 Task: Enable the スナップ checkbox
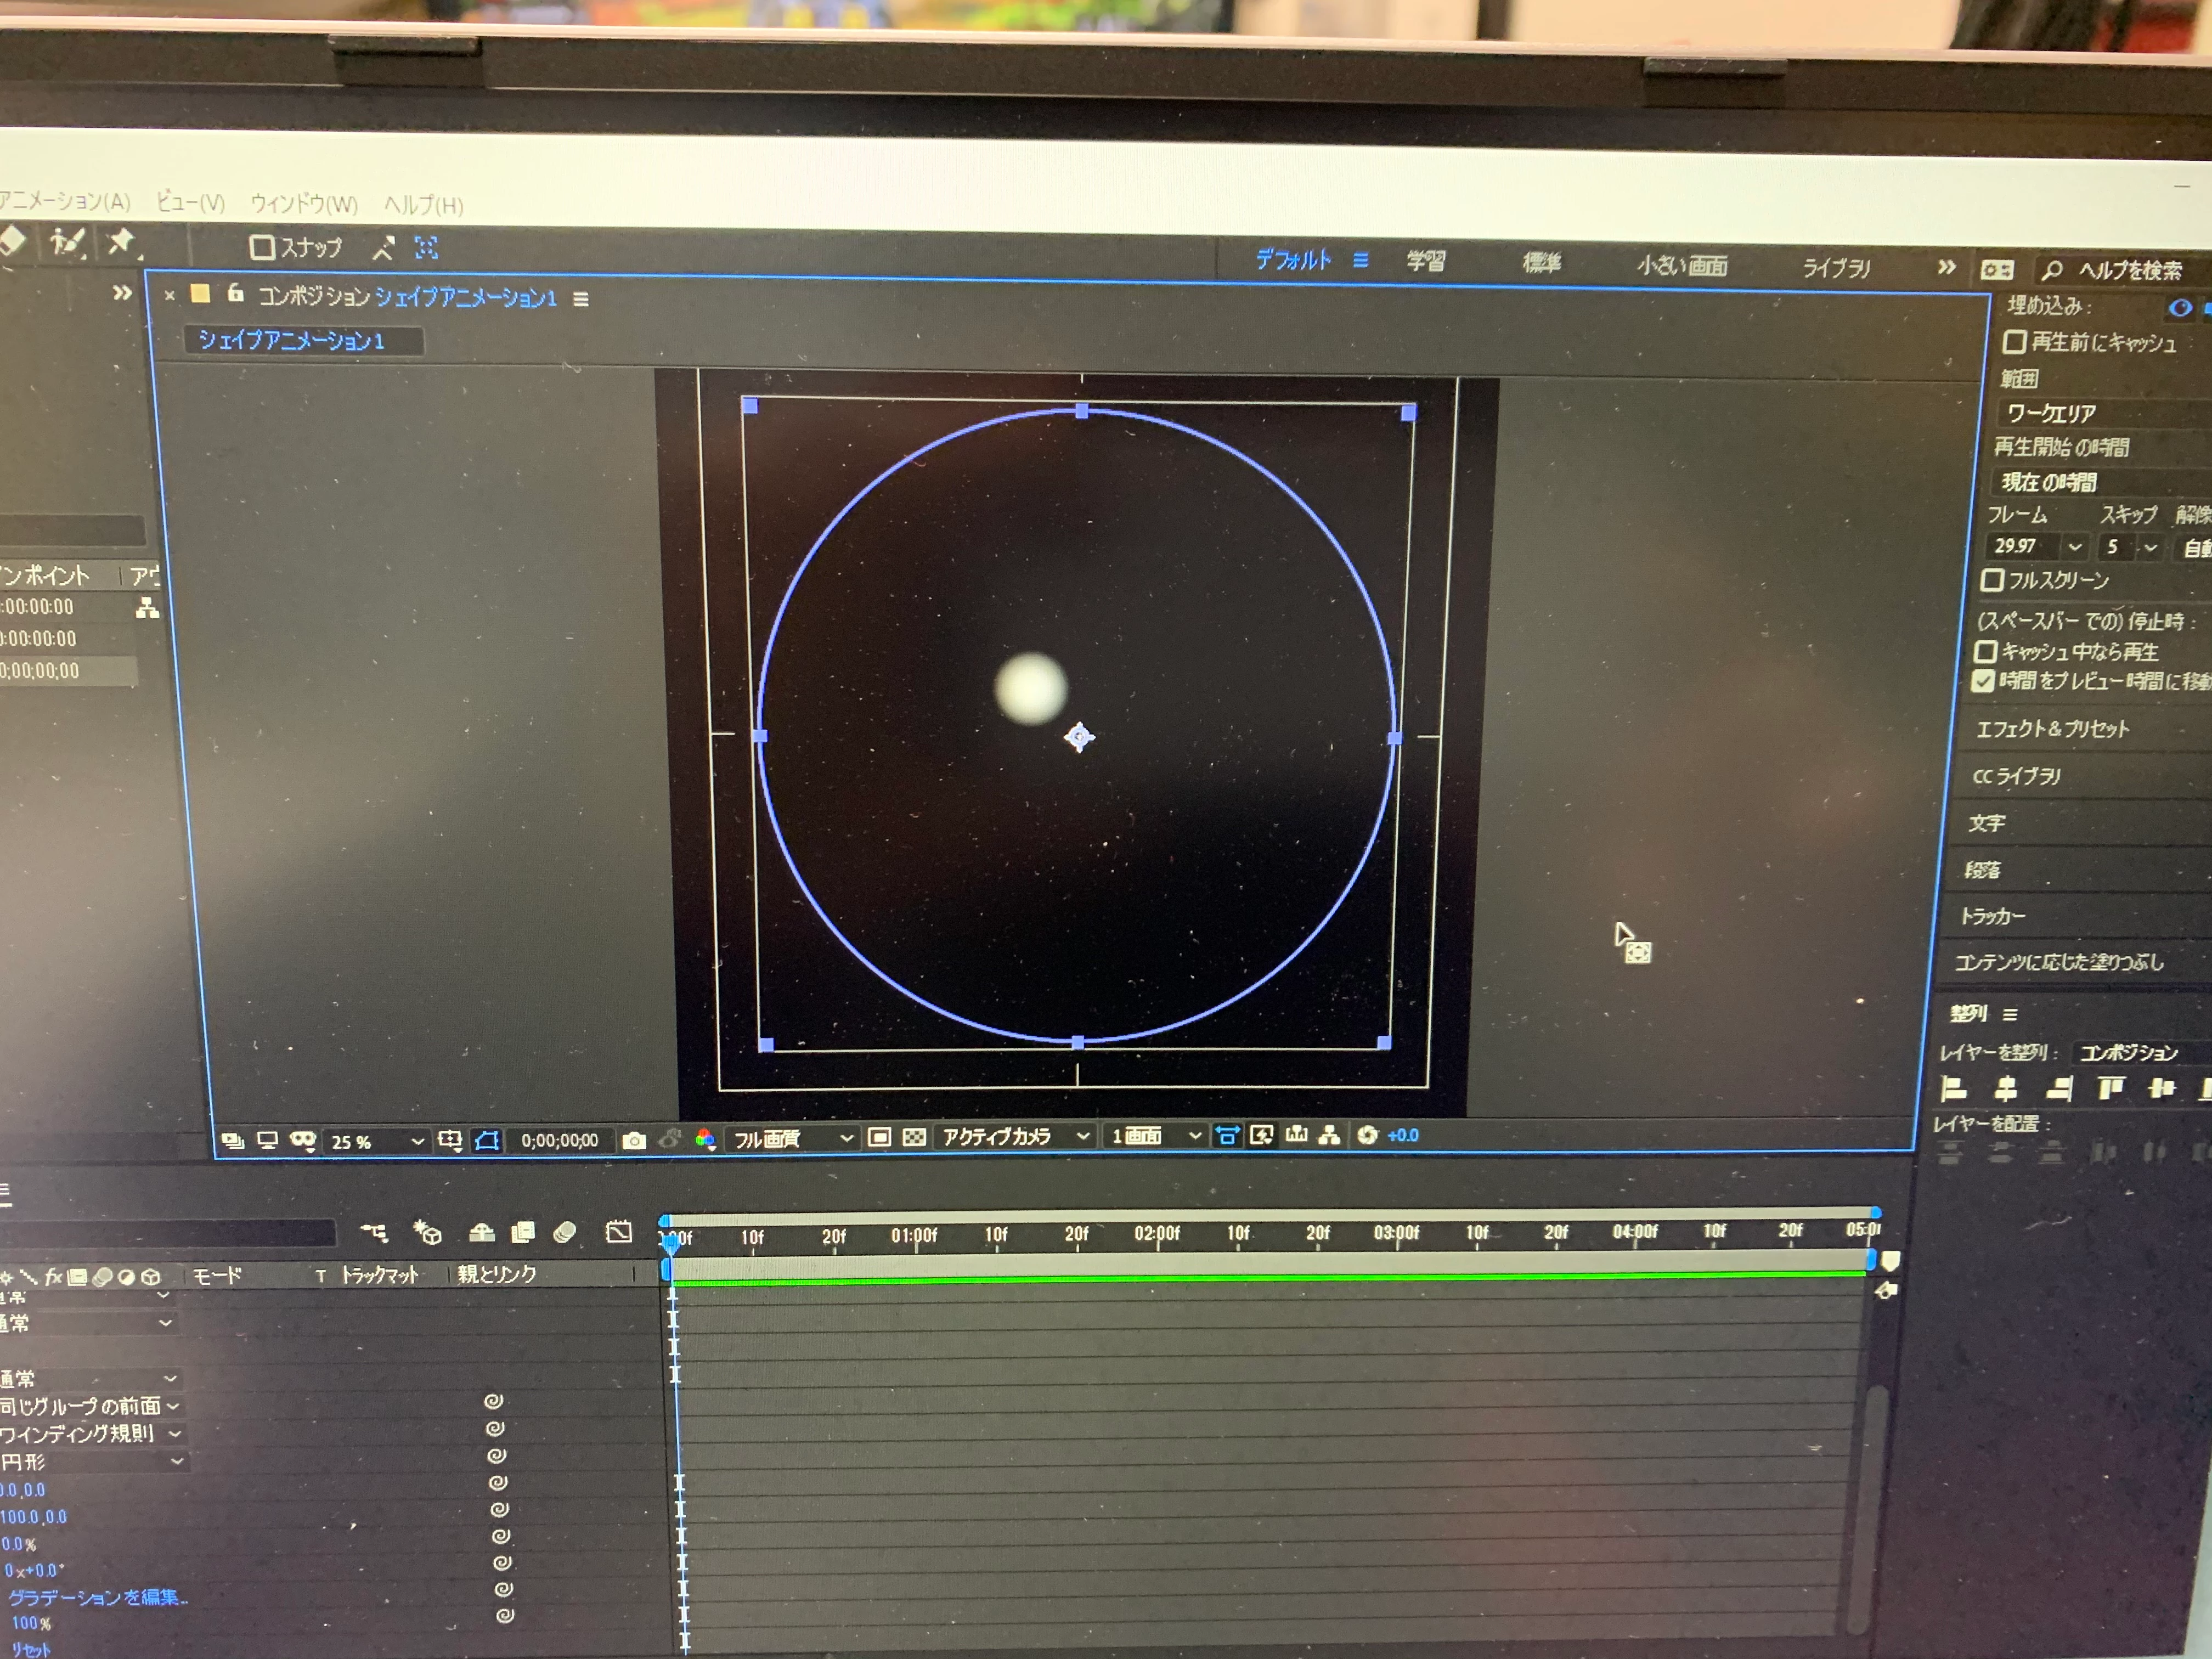[x=263, y=247]
